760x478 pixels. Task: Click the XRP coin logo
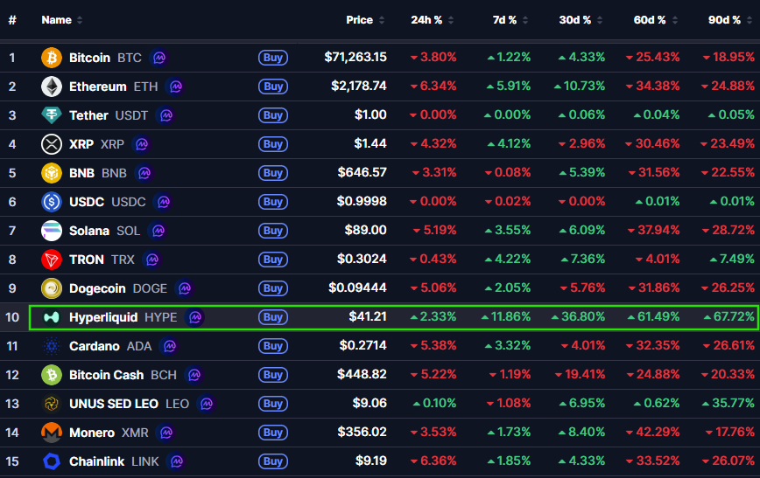pos(52,144)
